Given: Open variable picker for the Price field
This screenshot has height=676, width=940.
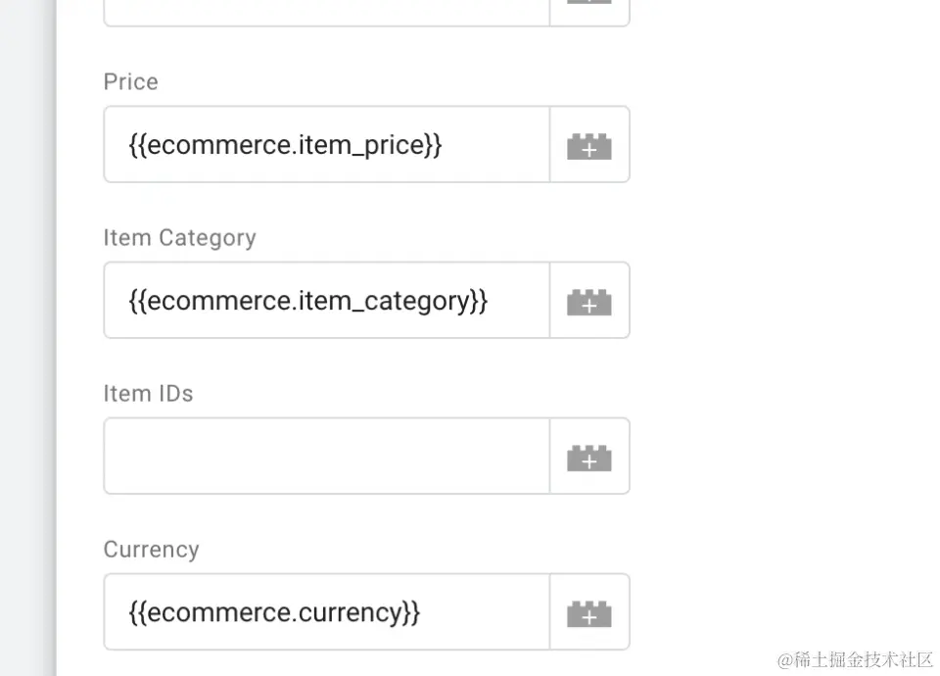Looking at the screenshot, I should [x=589, y=145].
